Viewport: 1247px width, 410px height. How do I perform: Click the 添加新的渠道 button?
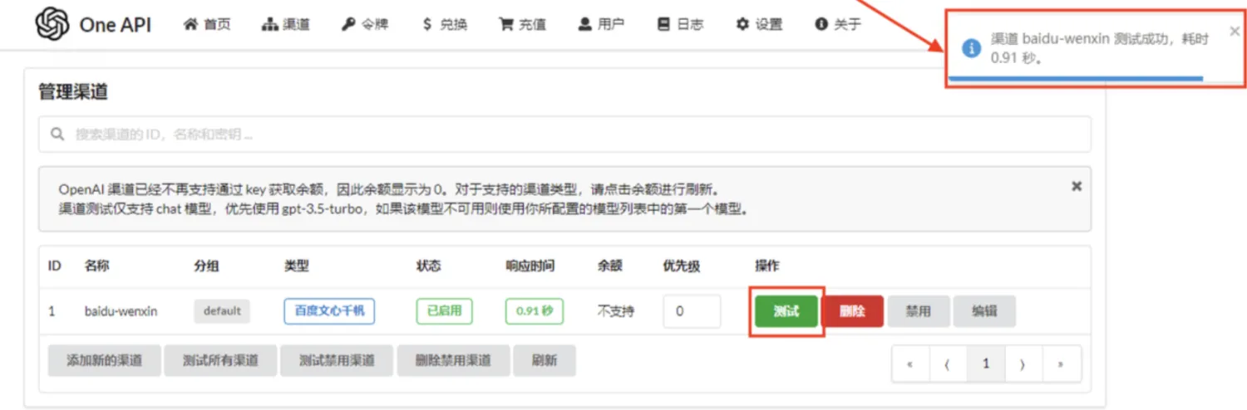104,360
